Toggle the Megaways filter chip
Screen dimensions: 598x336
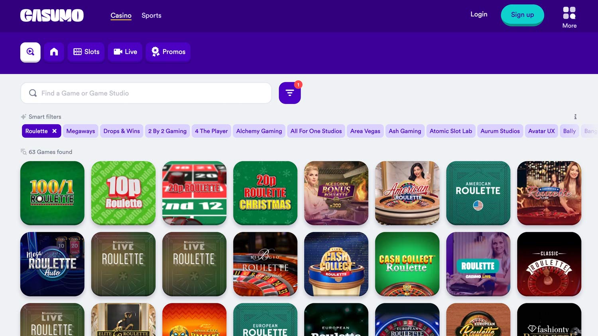(x=81, y=131)
